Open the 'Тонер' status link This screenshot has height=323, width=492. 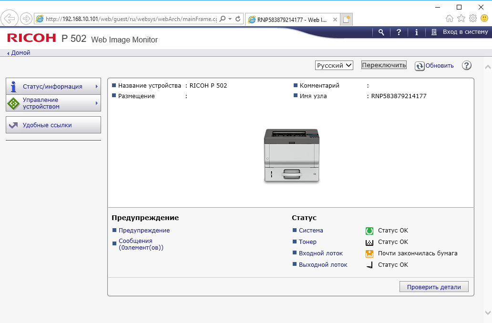307,242
